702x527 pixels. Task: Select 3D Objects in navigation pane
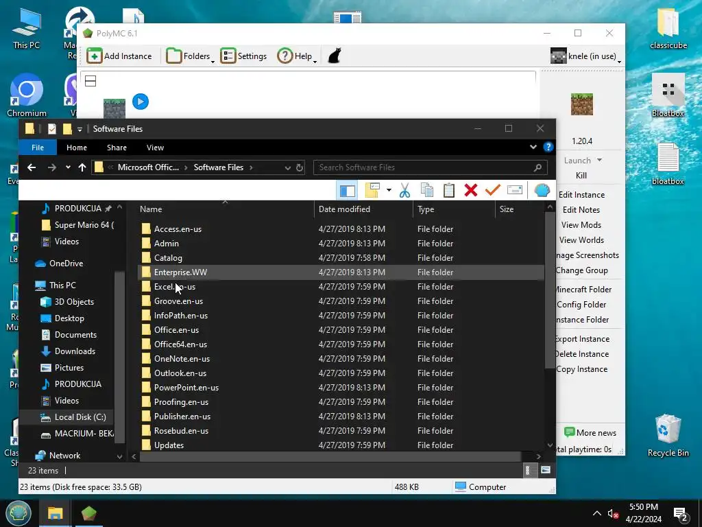(74, 302)
